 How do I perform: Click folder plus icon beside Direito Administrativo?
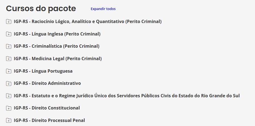[9, 83]
